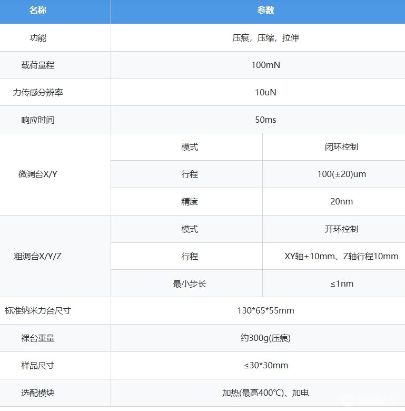Image resolution: width=405 pixels, height=411 pixels.
Task: Click the 压痕，压缩，拉伸 value cell
Action: tap(265, 38)
